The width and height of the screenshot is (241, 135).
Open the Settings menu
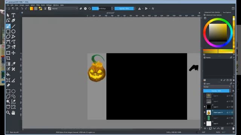(49, 5)
